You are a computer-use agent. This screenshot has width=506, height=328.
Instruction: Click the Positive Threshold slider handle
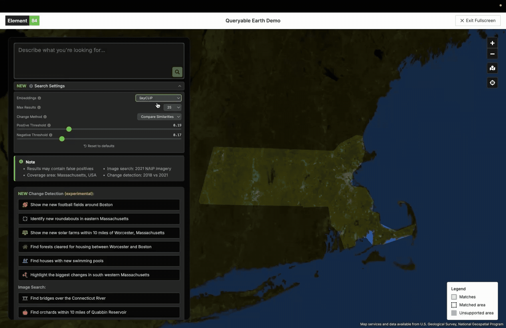(69, 129)
